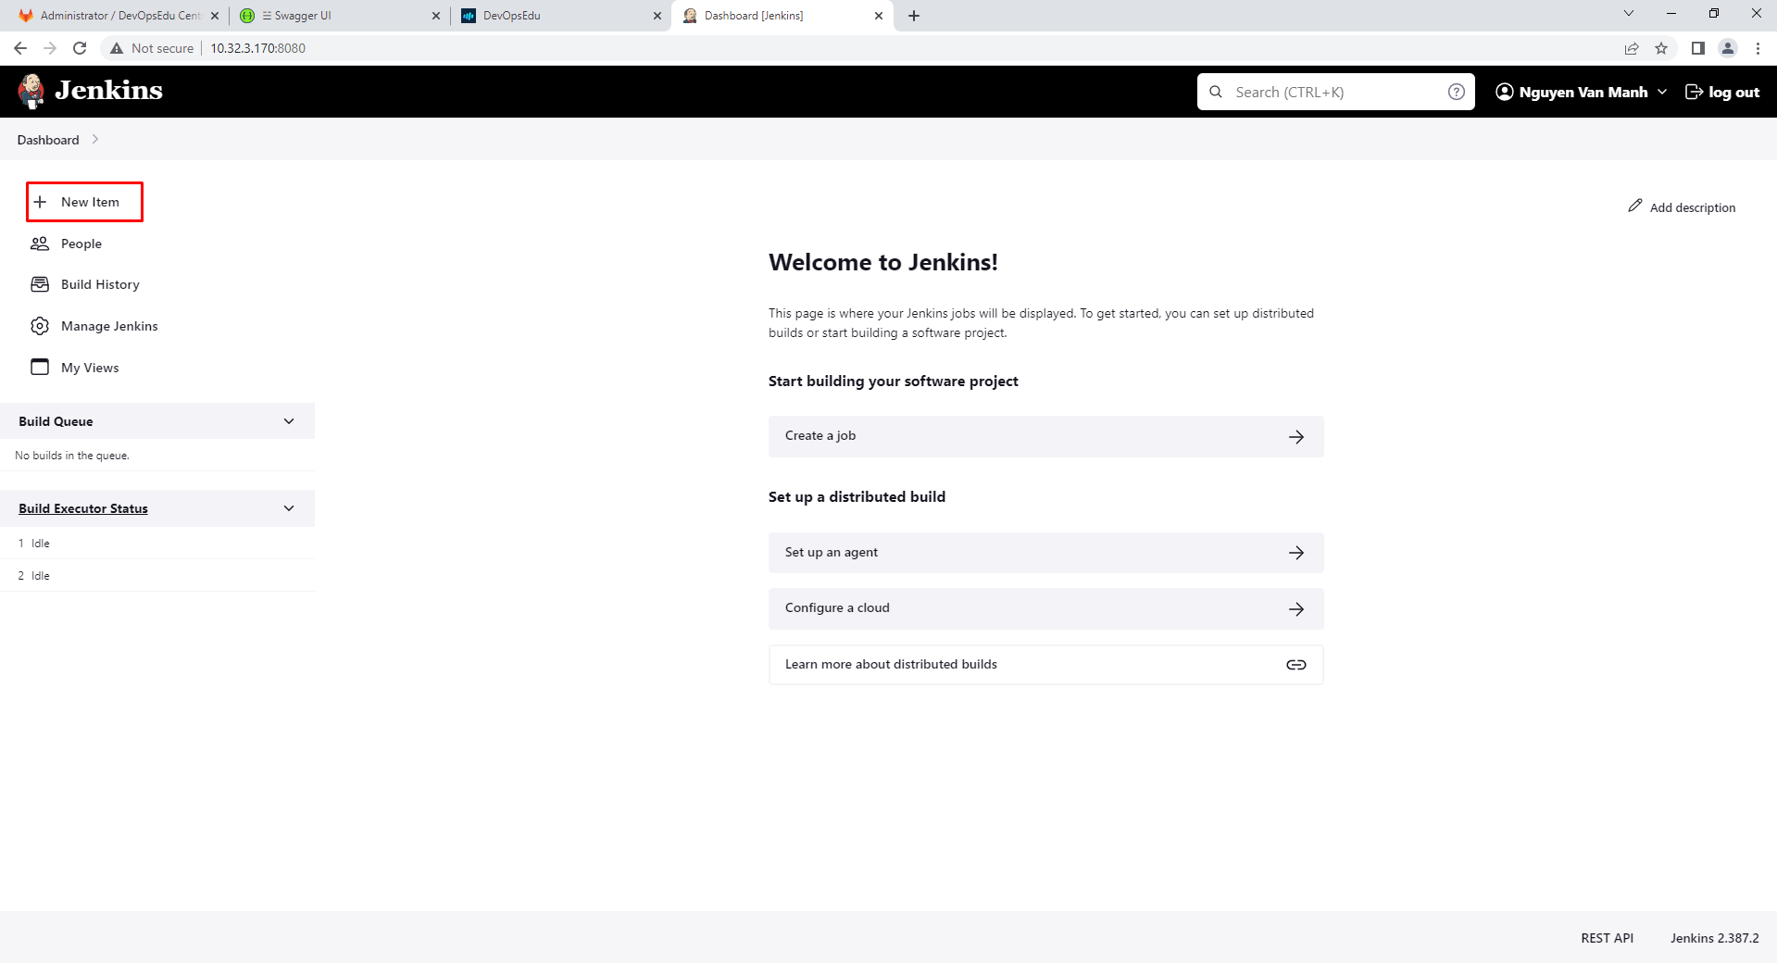The height and width of the screenshot is (963, 1777).
Task: Click the address bar URL 10.32.3.170:8080
Action: pyautogui.click(x=257, y=48)
